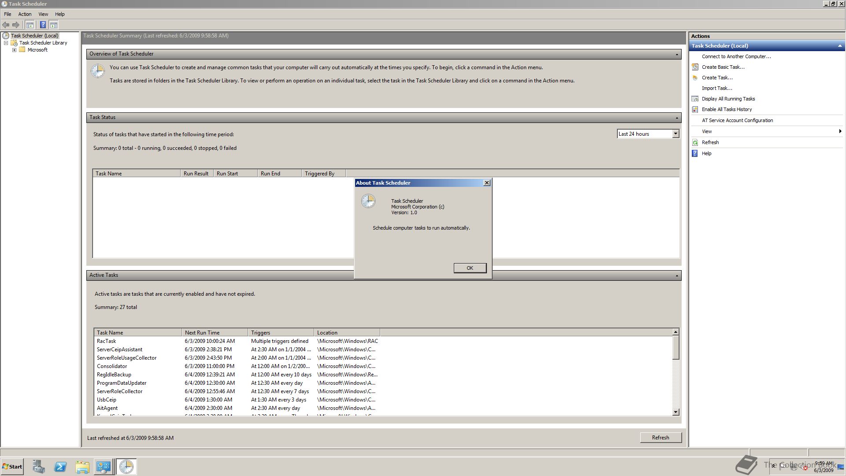Select the Task Scheduler Library folder icon
The height and width of the screenshot is (476, 846).
pyautogui.click(x=14, y=43)
